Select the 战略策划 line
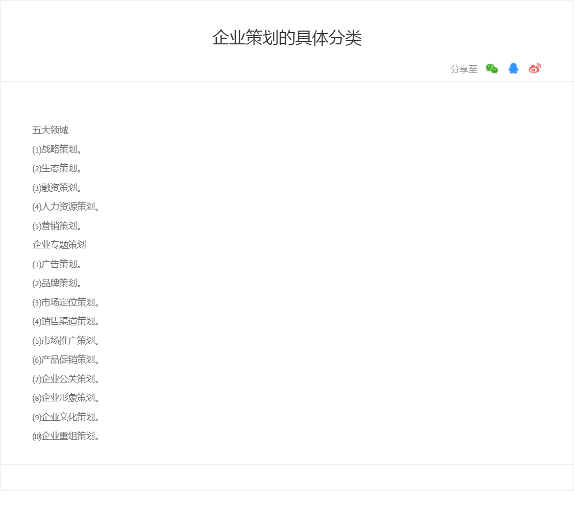 tap(57, 149)
